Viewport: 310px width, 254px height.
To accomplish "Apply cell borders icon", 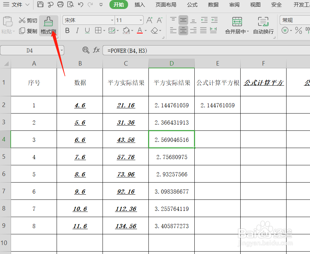I will tap(98, 30).
